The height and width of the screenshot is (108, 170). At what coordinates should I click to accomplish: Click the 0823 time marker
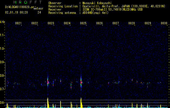[51, 23]
